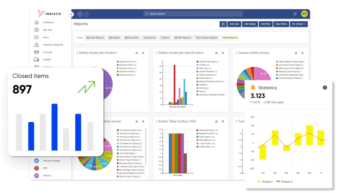Open settings gear on Safety issues per location
This screenshot has width=344, height=193.
143,53
